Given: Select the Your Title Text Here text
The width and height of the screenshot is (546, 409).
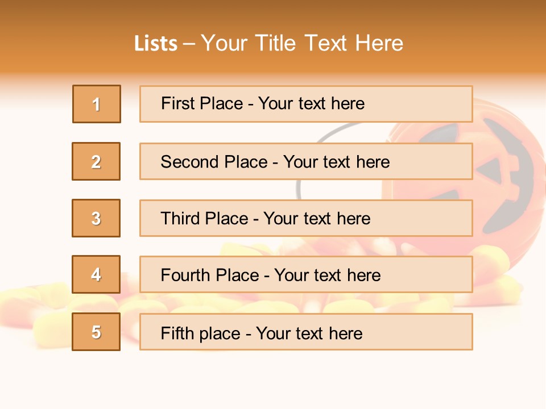Looking at the screenshot, I should pyautogui.click(x=302, y=43).
